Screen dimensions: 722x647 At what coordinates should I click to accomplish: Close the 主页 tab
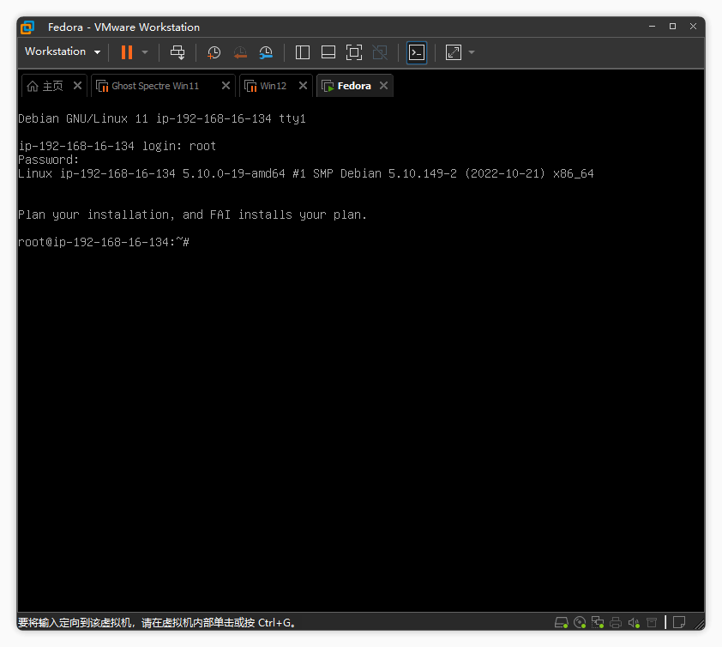[77, 86]
